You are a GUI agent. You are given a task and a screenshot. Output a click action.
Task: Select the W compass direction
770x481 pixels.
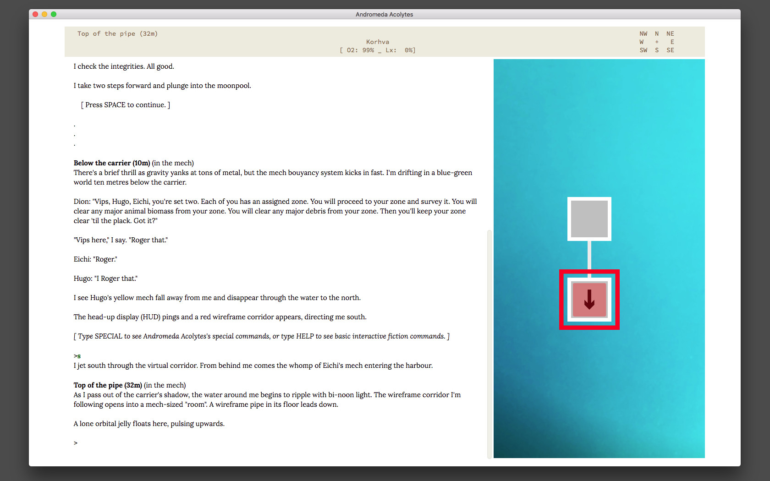pos(642,42)
